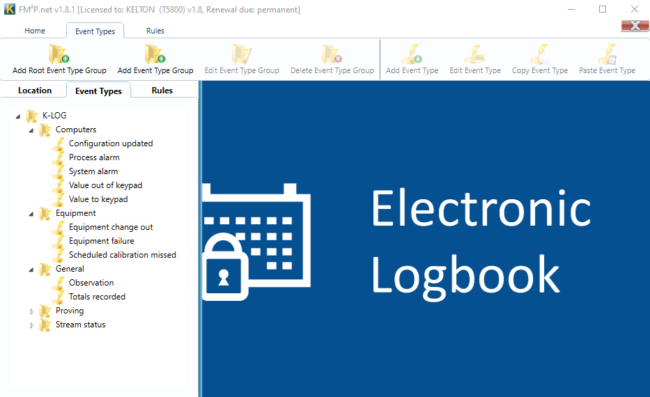Click the Copy Event Type icon
The image size is (650, 397).
coord(540,54)
